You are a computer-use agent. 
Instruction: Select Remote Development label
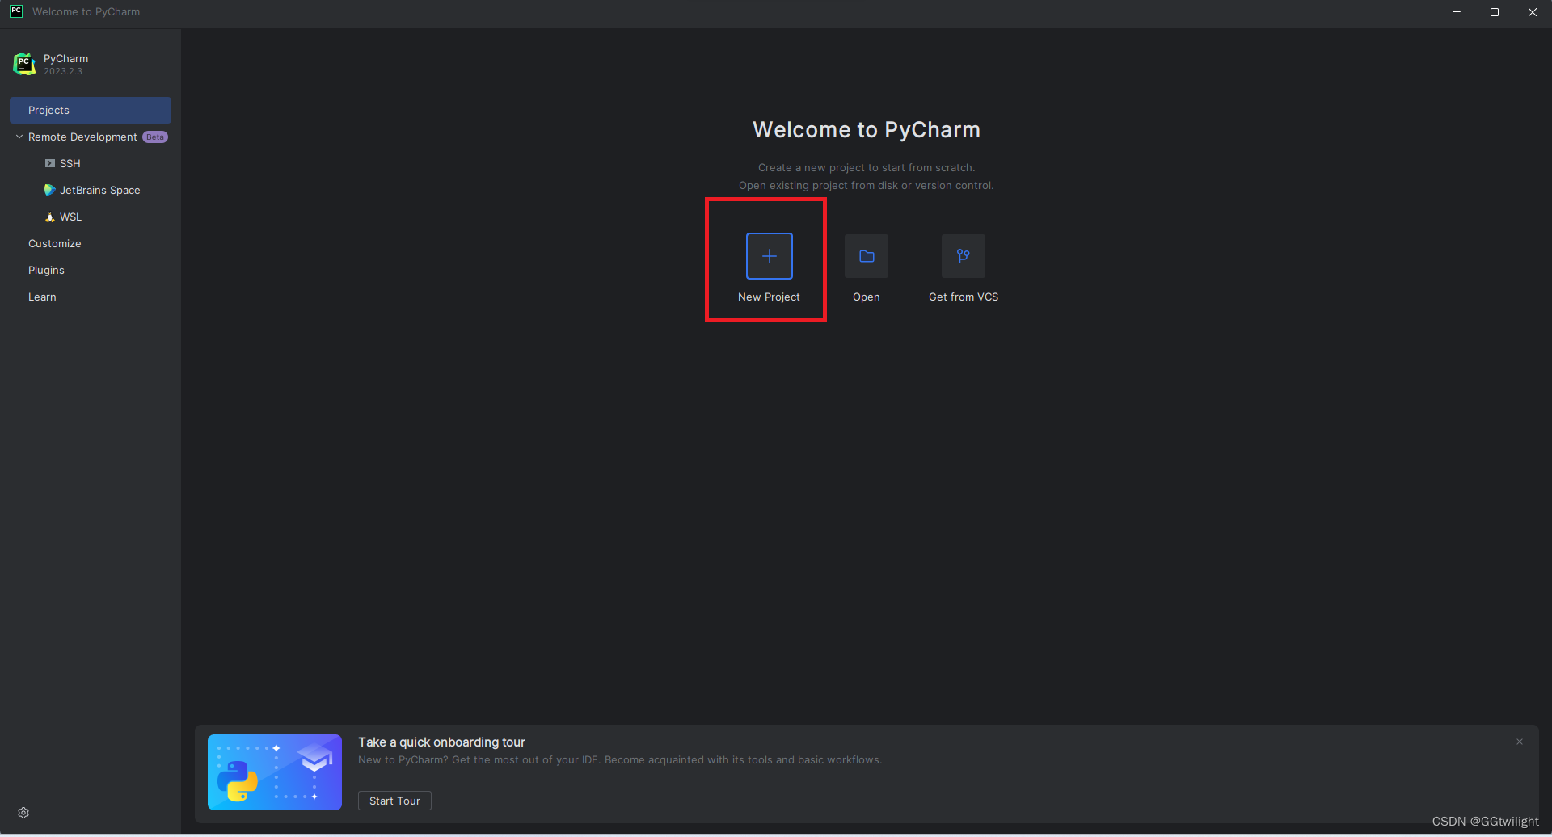tap(82, 137)
